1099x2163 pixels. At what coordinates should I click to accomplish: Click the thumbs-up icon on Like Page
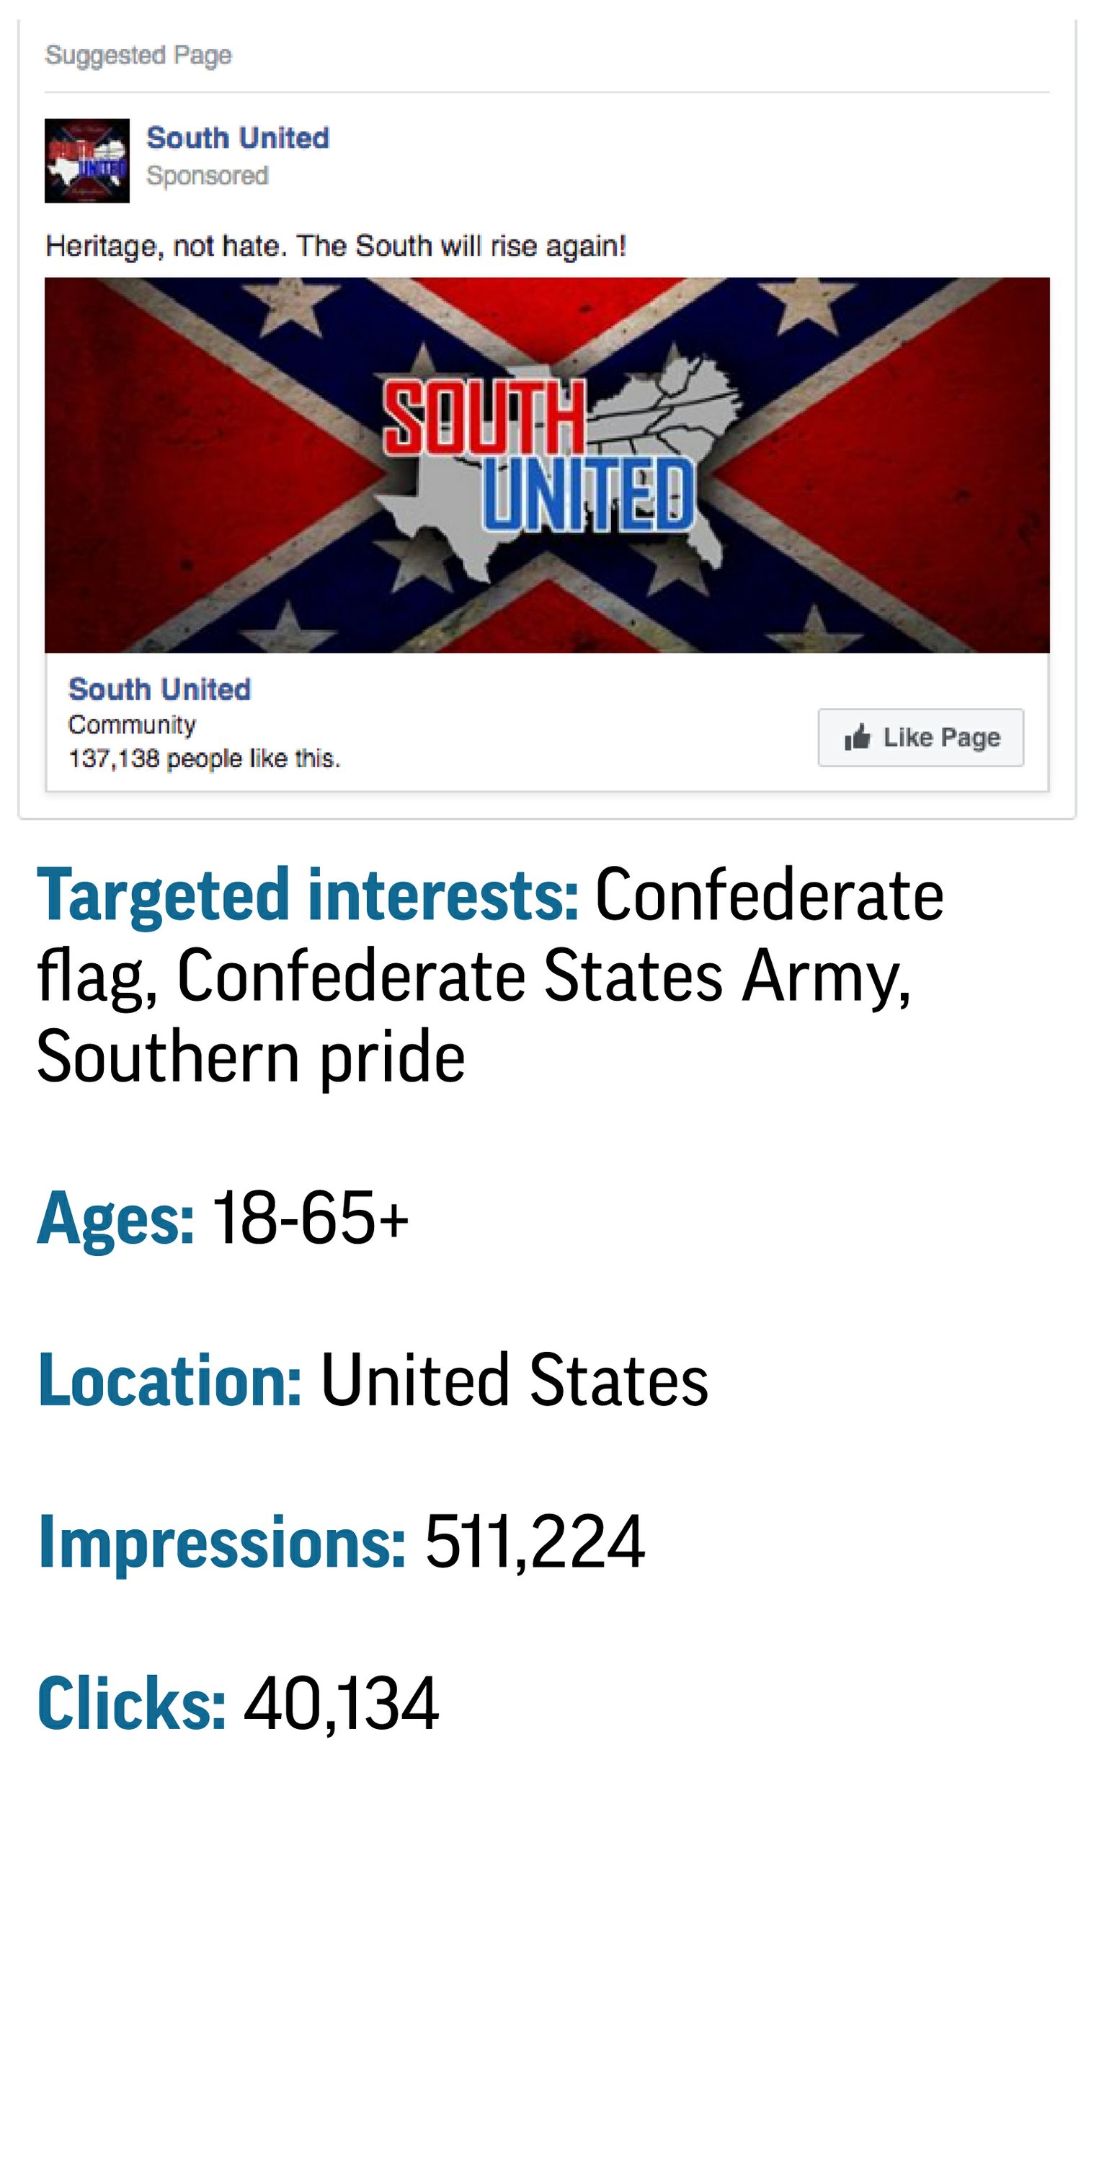(857, 738)
